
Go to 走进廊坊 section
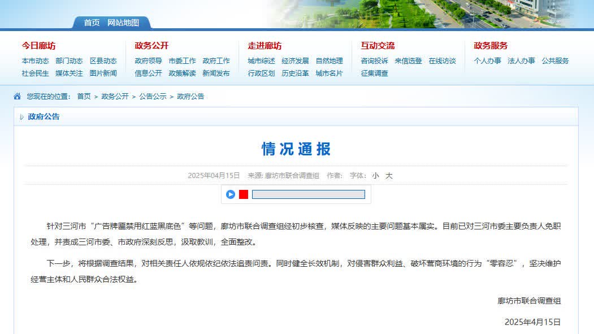265,46
